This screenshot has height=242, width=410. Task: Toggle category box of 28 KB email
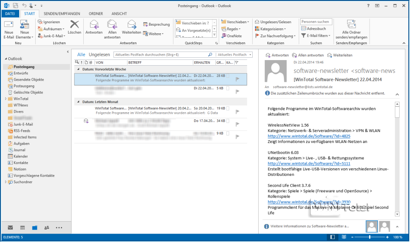[228, 76]
